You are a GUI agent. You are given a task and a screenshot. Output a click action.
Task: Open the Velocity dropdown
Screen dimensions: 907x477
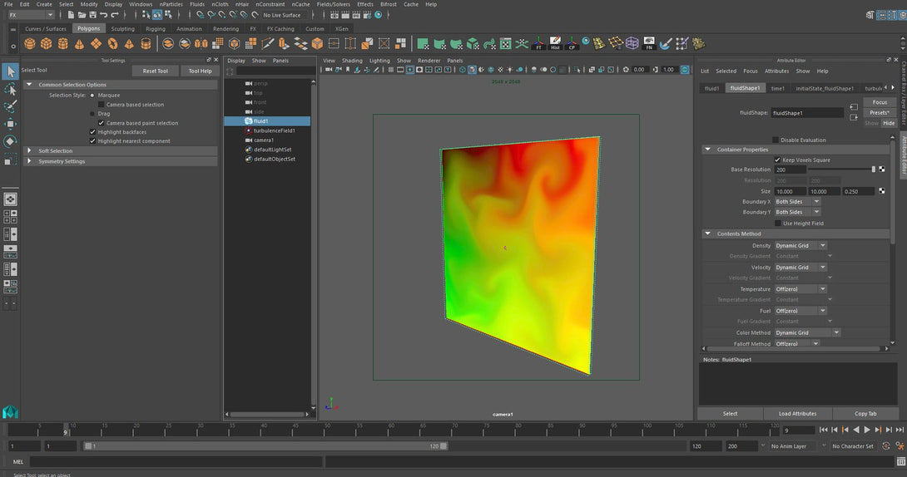point(800,268)
